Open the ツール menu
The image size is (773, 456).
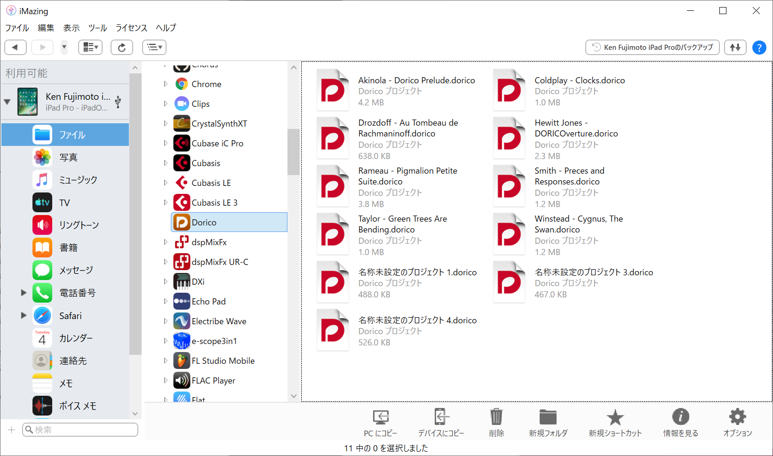(x=98, y=28)
